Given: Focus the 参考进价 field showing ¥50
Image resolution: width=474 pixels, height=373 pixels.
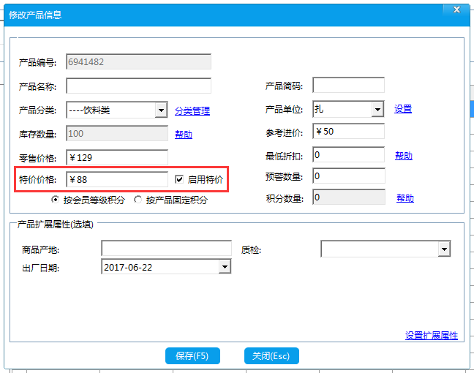Looking at the screenshot, I should (348, 131).
